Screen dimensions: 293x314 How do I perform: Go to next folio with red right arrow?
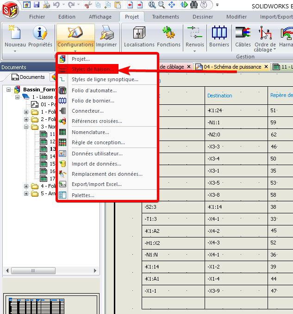pos(140,4)
